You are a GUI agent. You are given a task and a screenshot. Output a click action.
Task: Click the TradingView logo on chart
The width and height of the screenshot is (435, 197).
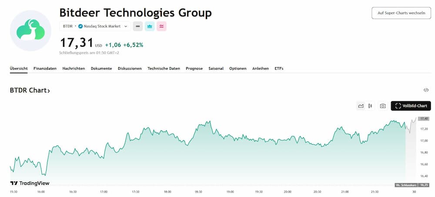(30, 183)
